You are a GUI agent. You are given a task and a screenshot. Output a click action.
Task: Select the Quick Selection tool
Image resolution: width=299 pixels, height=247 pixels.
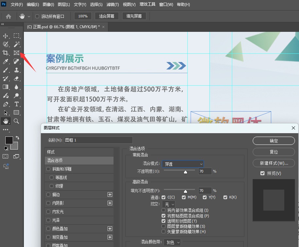pos(6,44)
